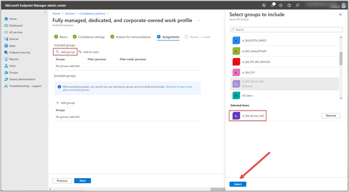Open Users in the sidebar
The image size is (349, 192).
point(10,66)
